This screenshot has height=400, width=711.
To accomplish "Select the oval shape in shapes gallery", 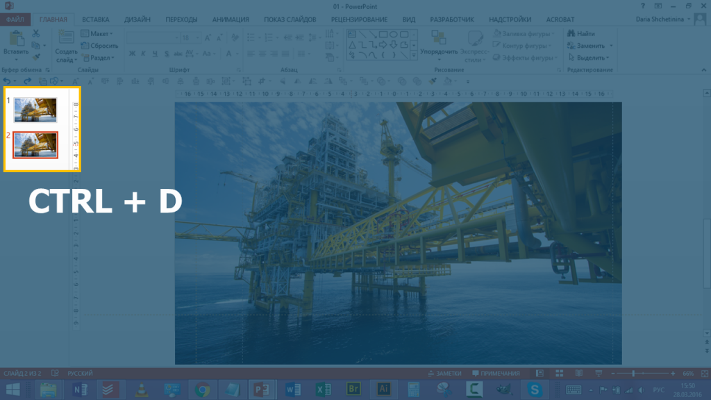I will 393,34.
